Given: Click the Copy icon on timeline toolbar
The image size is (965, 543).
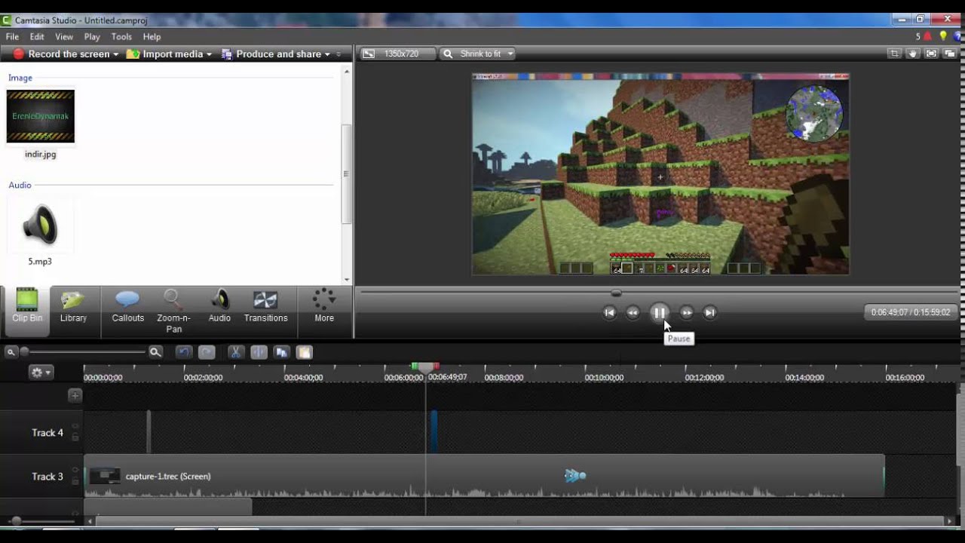Looking at the screenshot, I should [281, 352].
